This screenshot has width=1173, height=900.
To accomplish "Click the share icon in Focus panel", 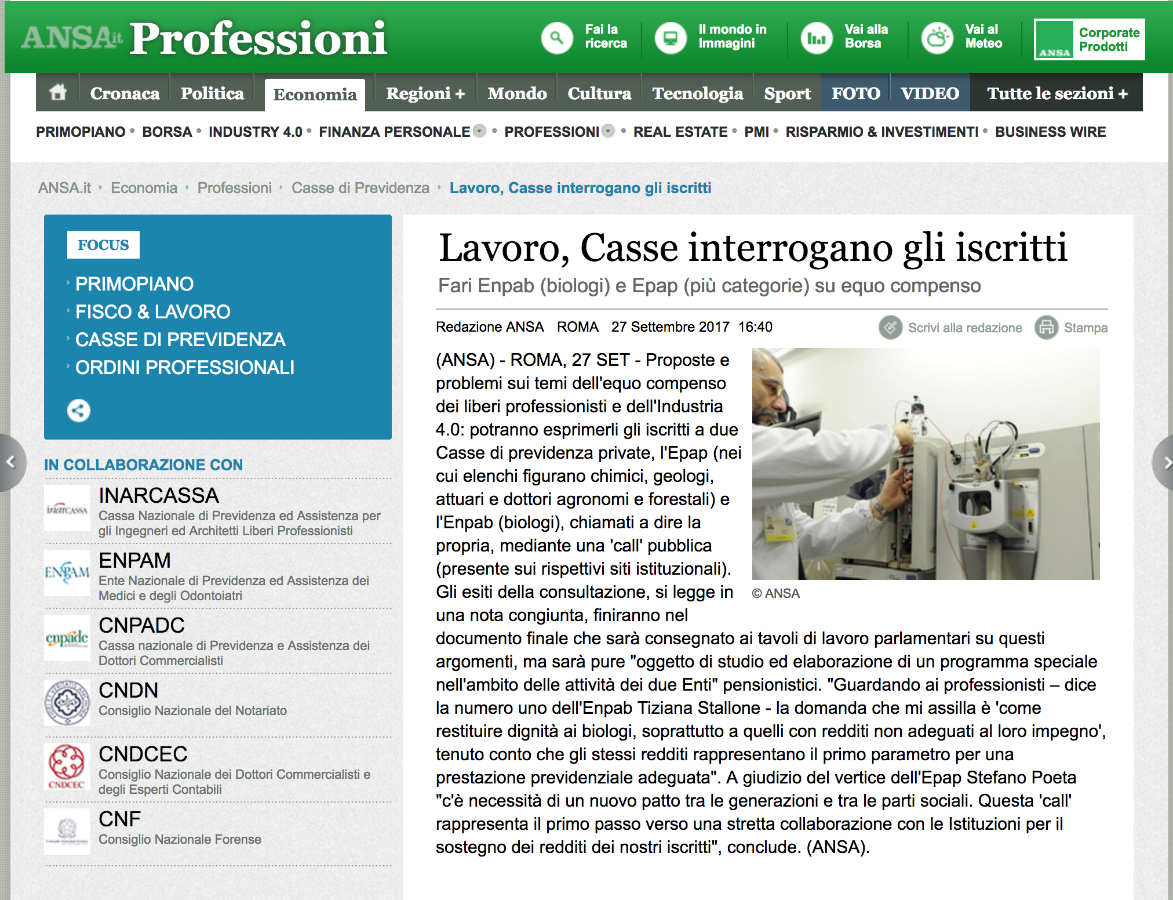I will click(79, 411).
